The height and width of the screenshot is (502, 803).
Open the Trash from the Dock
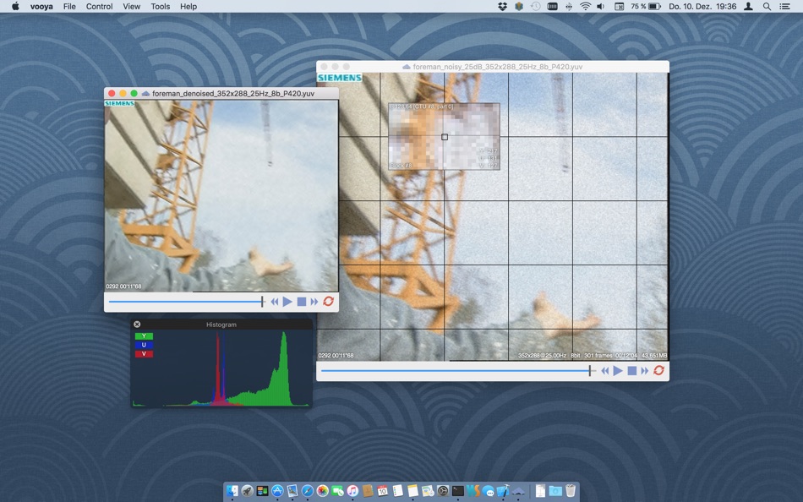571,491
